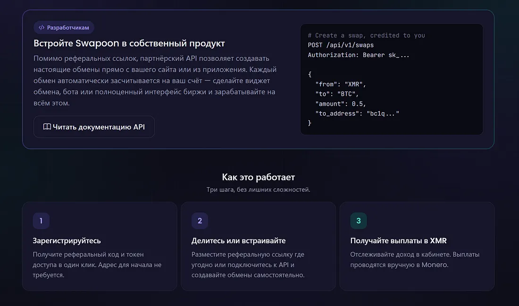The image size is (519, 306).
Task: Click the Делитесь или встраивайте card title
Action: tap(238, 240)
